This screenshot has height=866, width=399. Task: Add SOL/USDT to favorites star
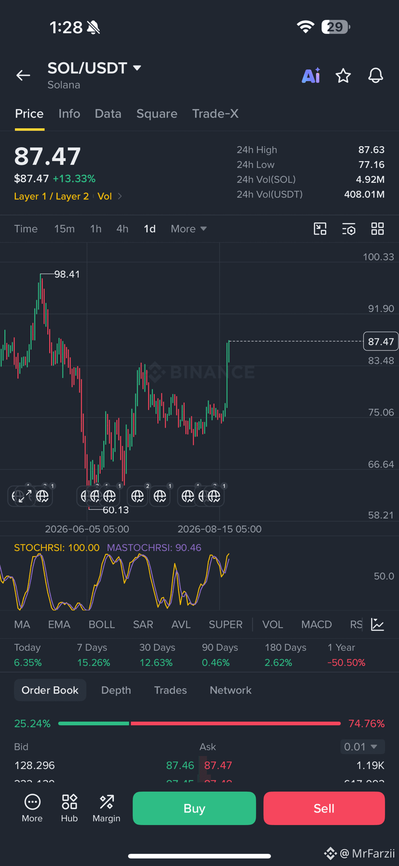point(343,75)
